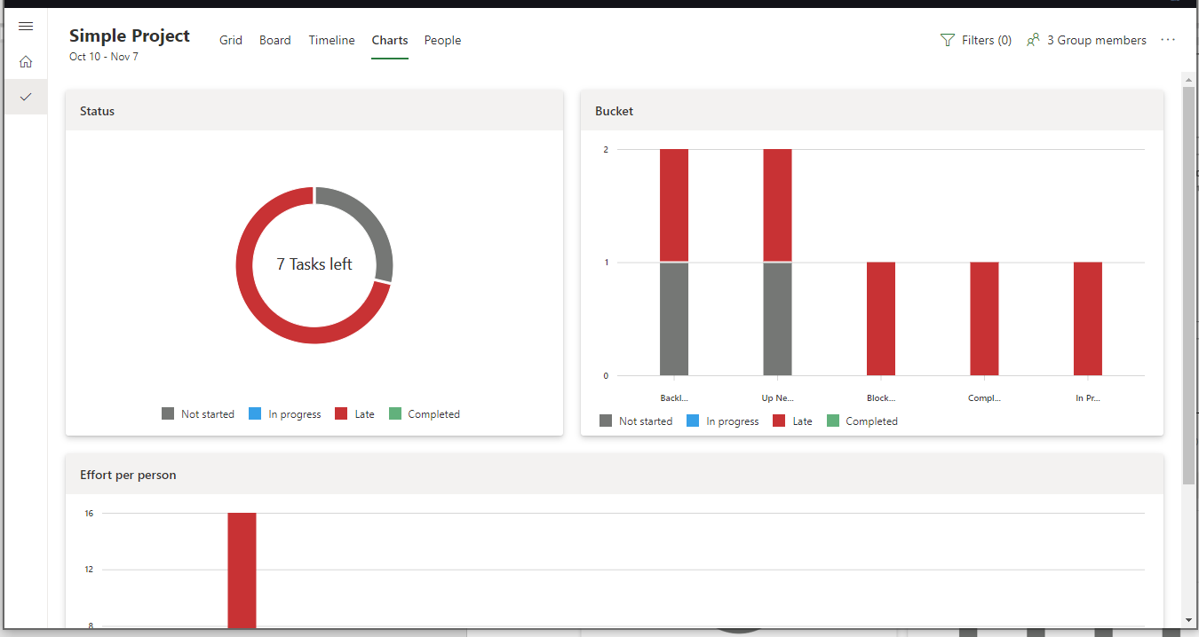Open the more options ellipsis menu
1199x637 pixels.
point(1168,40)
